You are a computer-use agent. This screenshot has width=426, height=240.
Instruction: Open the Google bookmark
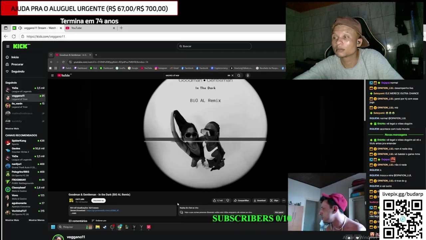(133, 68)
